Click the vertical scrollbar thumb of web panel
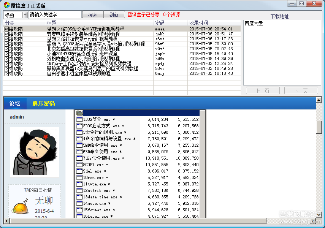 coord(319,127)
